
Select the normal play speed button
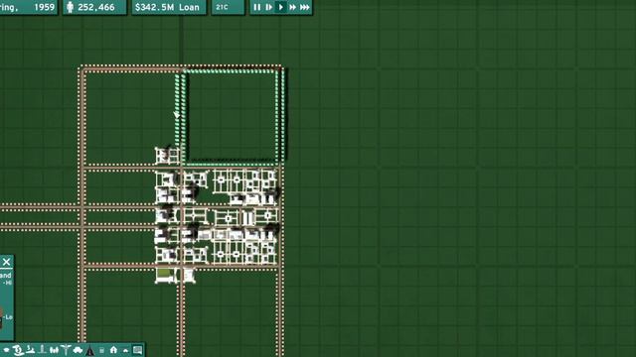click(x=280, y=7)
